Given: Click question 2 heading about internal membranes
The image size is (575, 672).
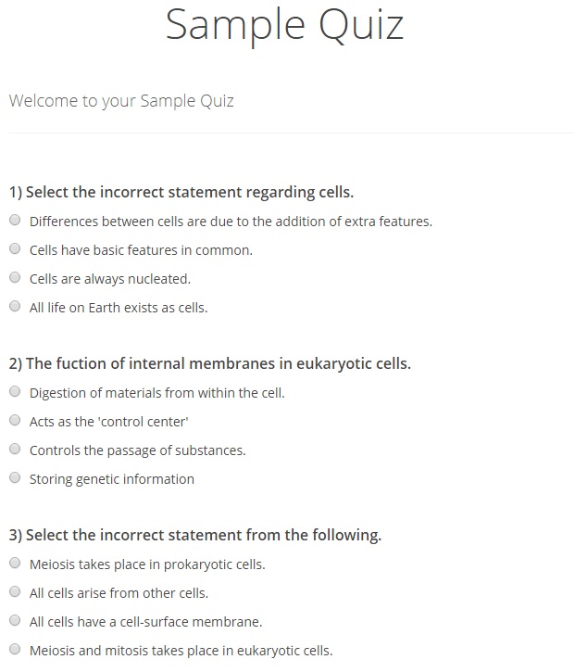Looking at the screenshot, I should pos(209,363).
